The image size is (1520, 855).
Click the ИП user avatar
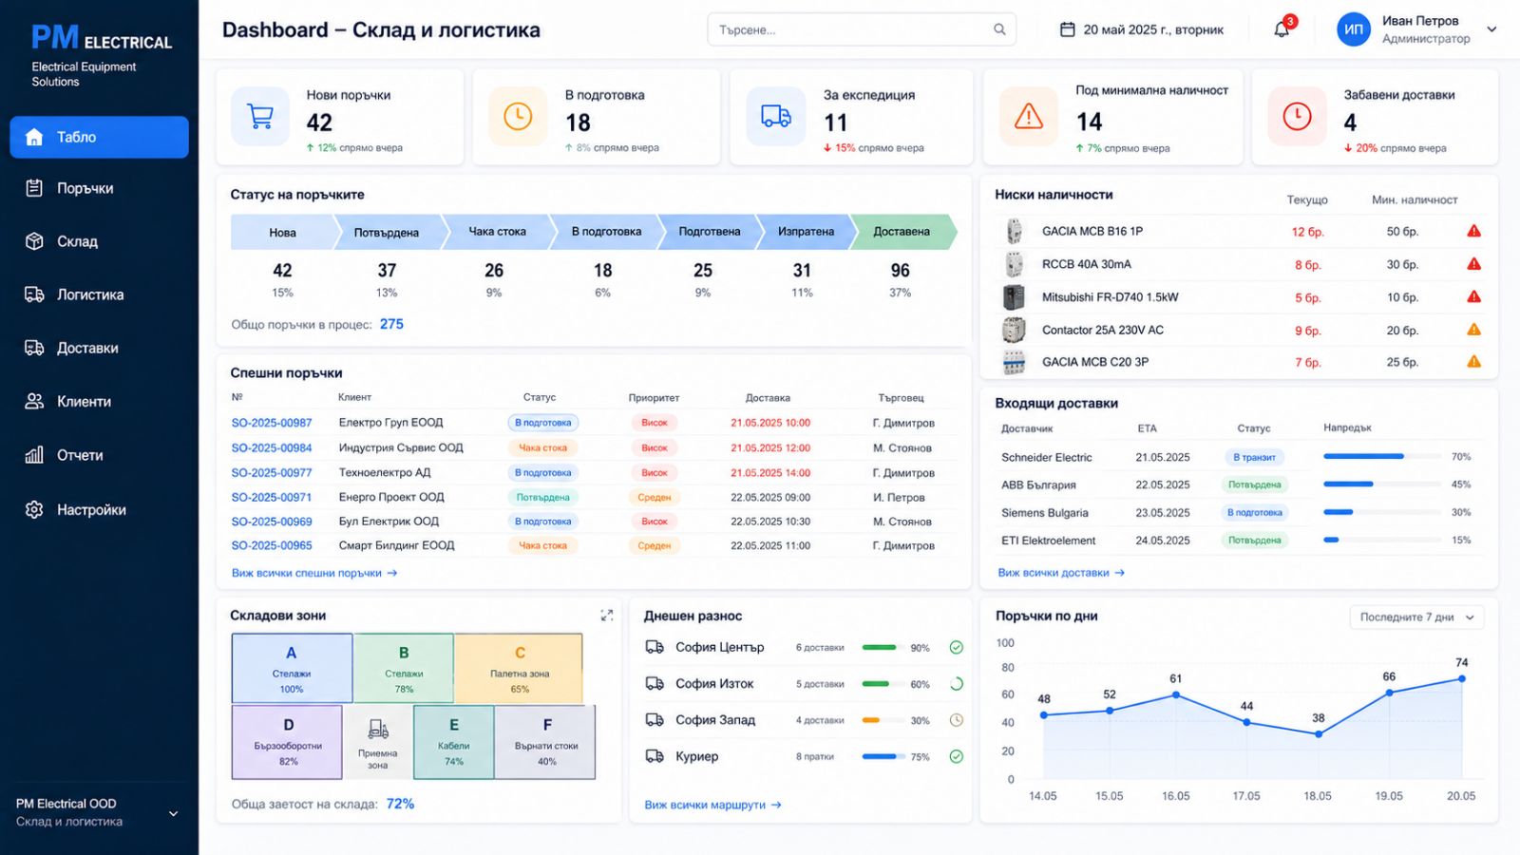coord(1353,29)
